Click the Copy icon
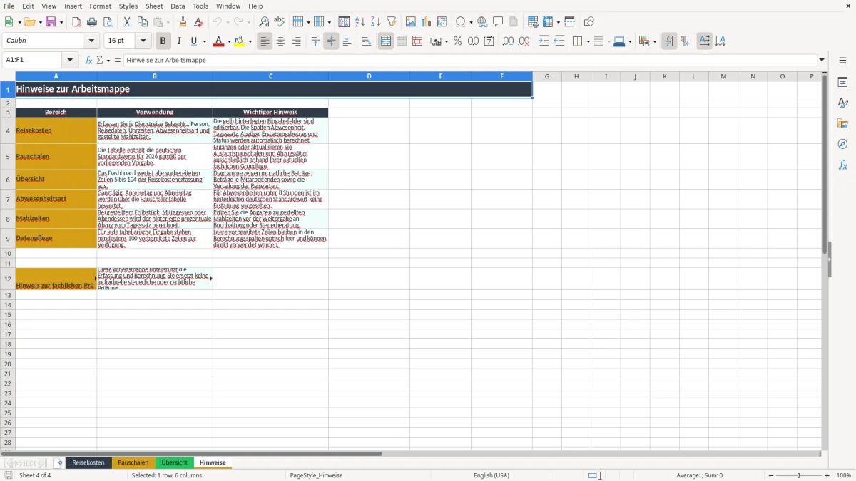Viewport: 856px width, 481px height. pyautogui.click(x=143, y=22)
